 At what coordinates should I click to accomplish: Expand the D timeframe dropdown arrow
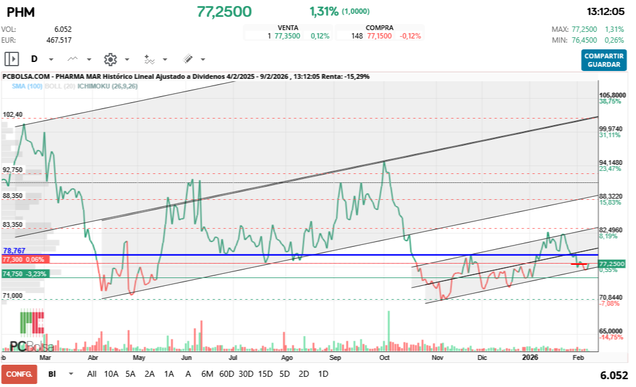[x=51, y=60]
